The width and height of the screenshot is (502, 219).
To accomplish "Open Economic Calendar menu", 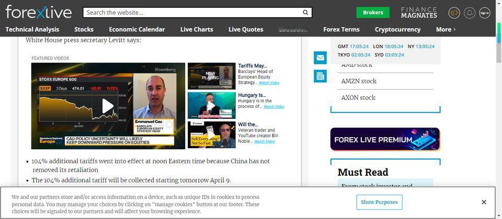I will click(x=136, y=29).
